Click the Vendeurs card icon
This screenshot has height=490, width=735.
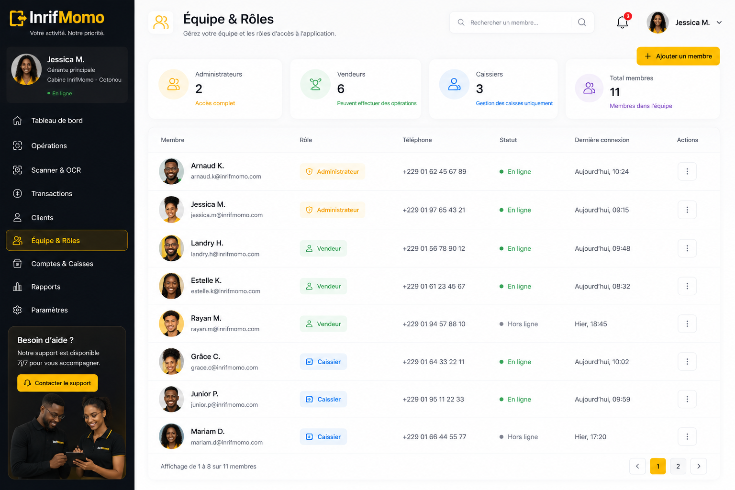click(x=315, y=84)
